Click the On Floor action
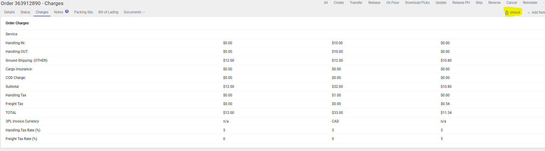 [393, 3]
